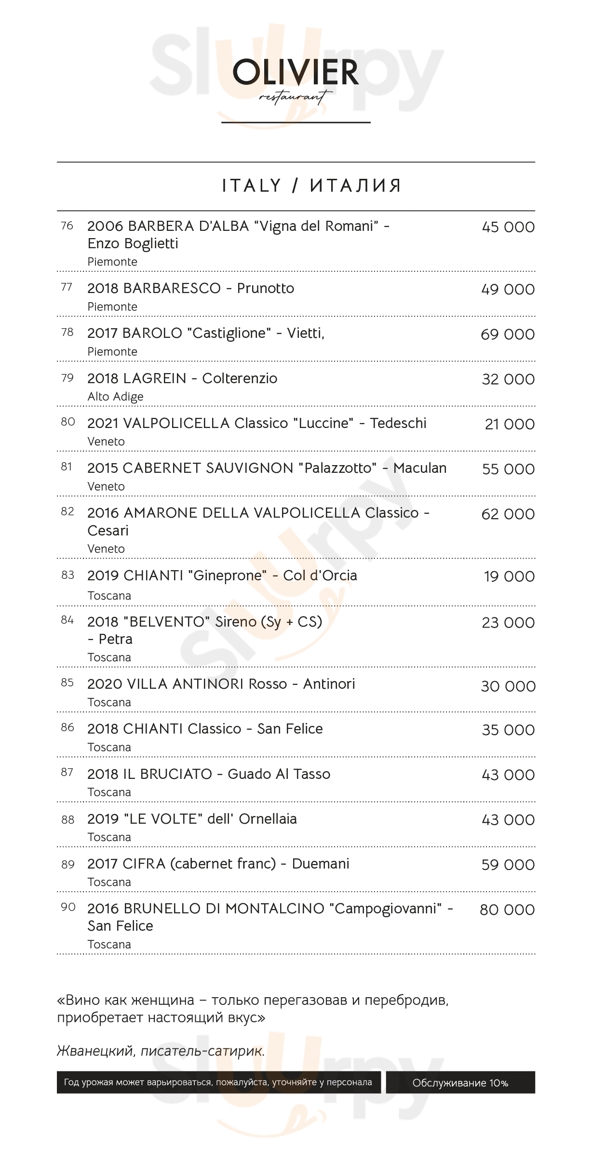Click the Обслуживание 10% service charge banner
The width and height of the screenshot is (592, 1150).
[460, 1083]
